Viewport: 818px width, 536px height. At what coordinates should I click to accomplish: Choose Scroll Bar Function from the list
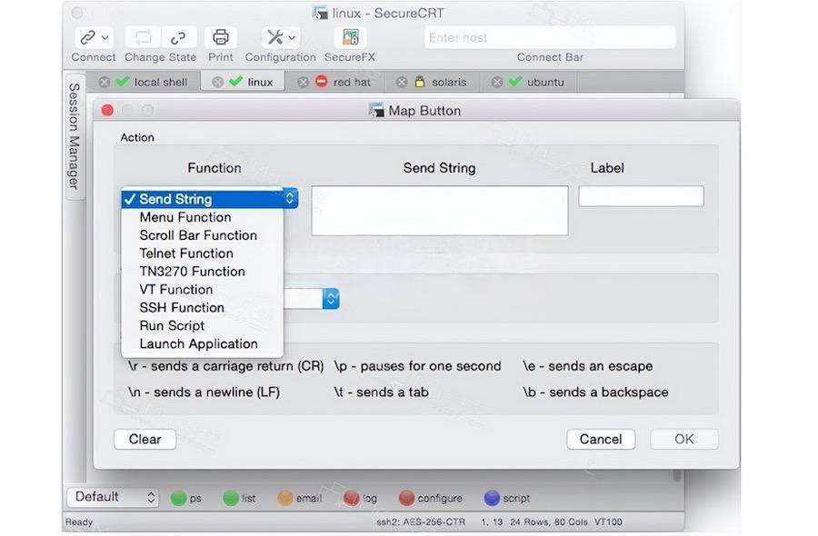[203, 235]
